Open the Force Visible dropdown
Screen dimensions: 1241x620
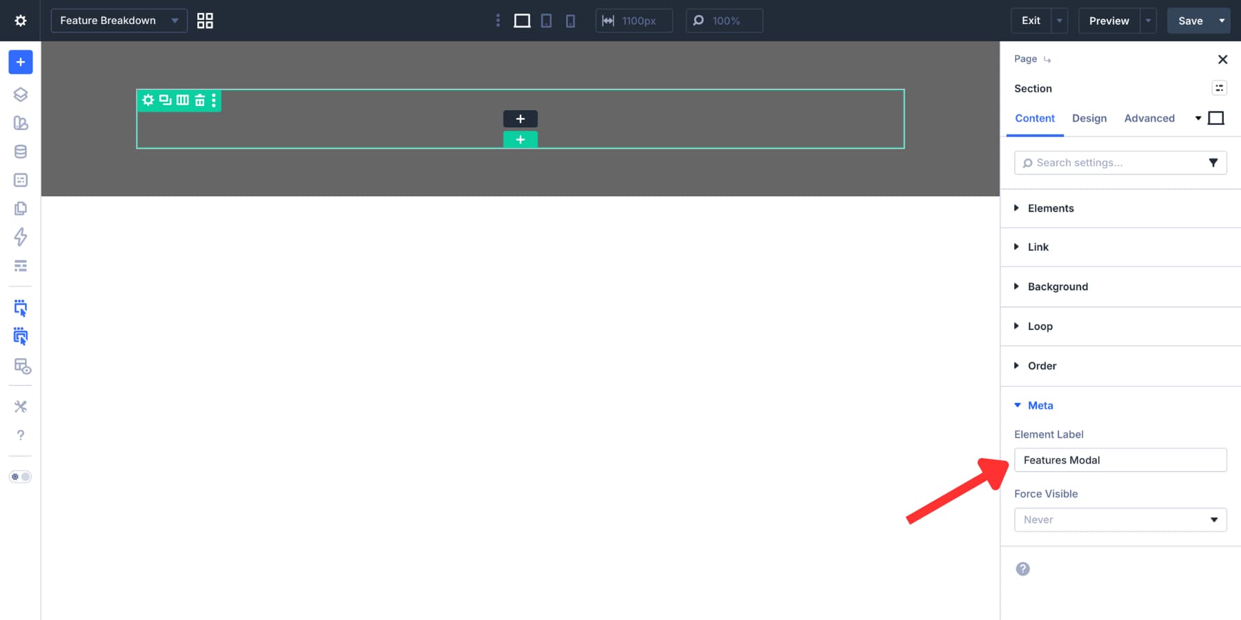point(1120,519)
